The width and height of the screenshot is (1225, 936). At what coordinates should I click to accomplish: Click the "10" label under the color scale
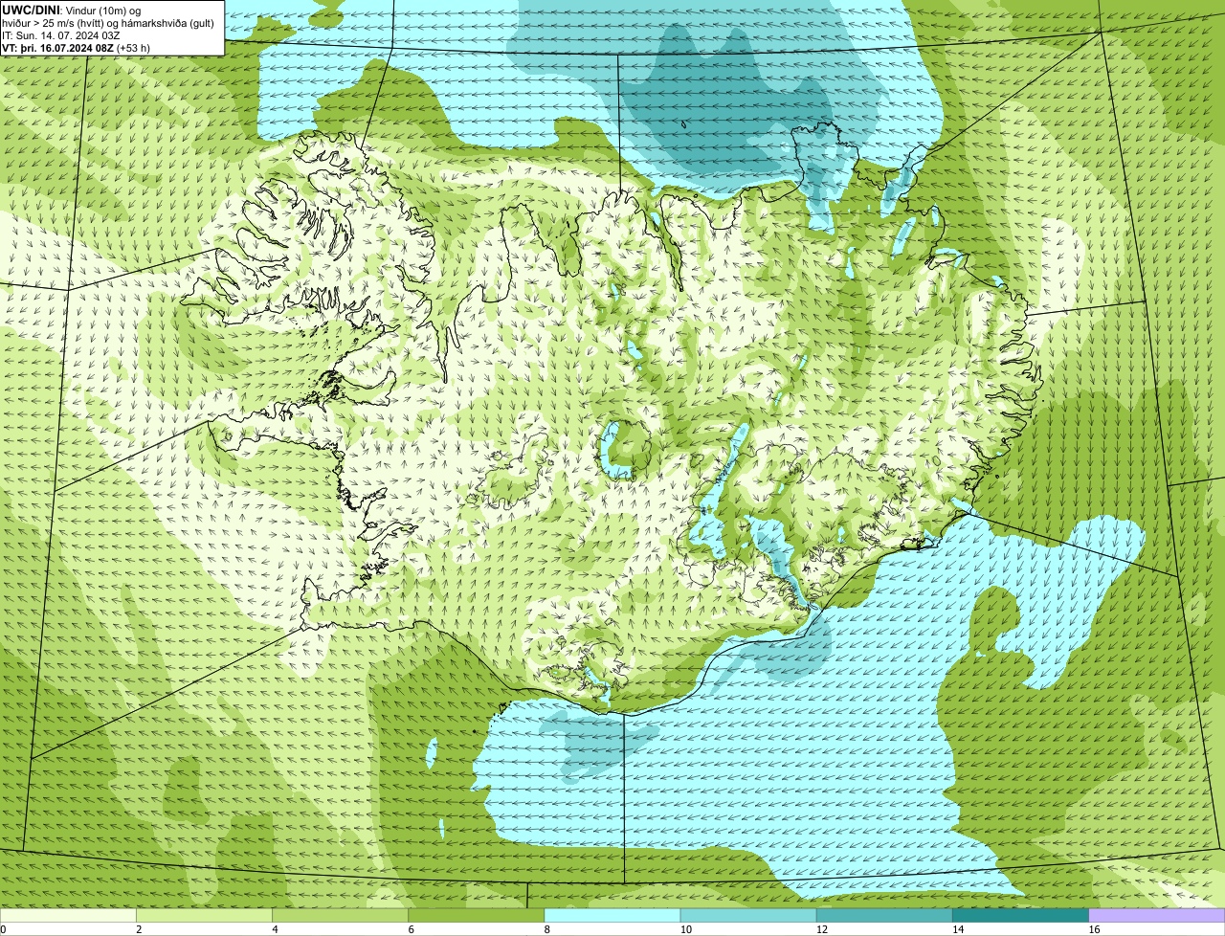[685, 929]
